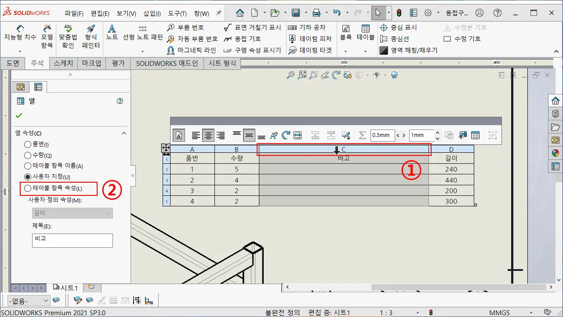Select the 사용자 지정 radio option

point(28,177)
